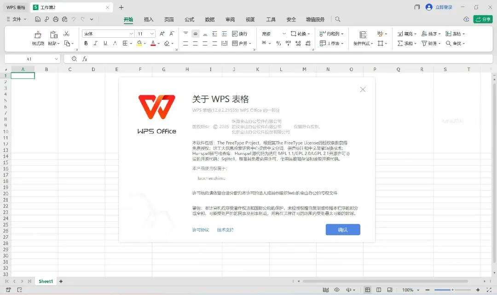This screenshot has height=295, width=497.
Task: Open the font name dropdown (宋体)
Action: click(131, 34)
